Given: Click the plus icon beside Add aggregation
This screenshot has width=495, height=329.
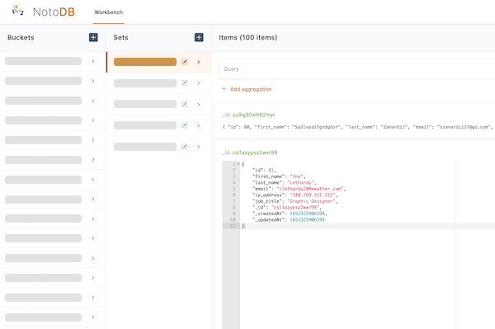Looking at the screenshot, I should 224,88.
